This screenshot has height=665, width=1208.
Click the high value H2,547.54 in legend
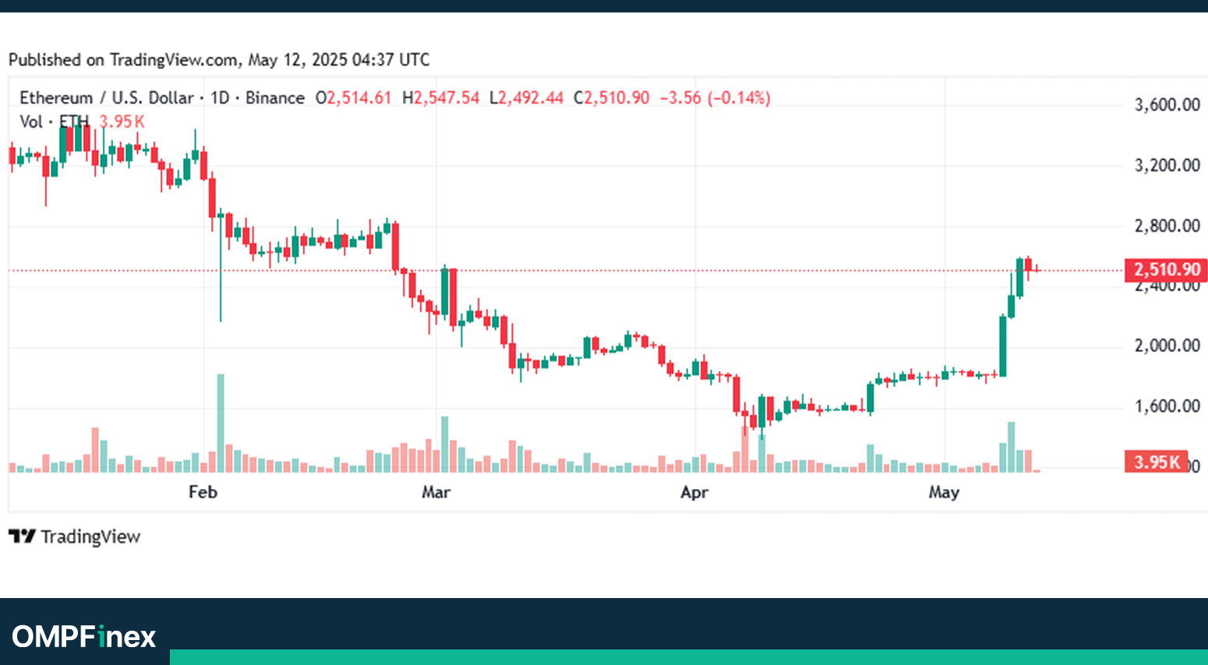tap(441, 98)
